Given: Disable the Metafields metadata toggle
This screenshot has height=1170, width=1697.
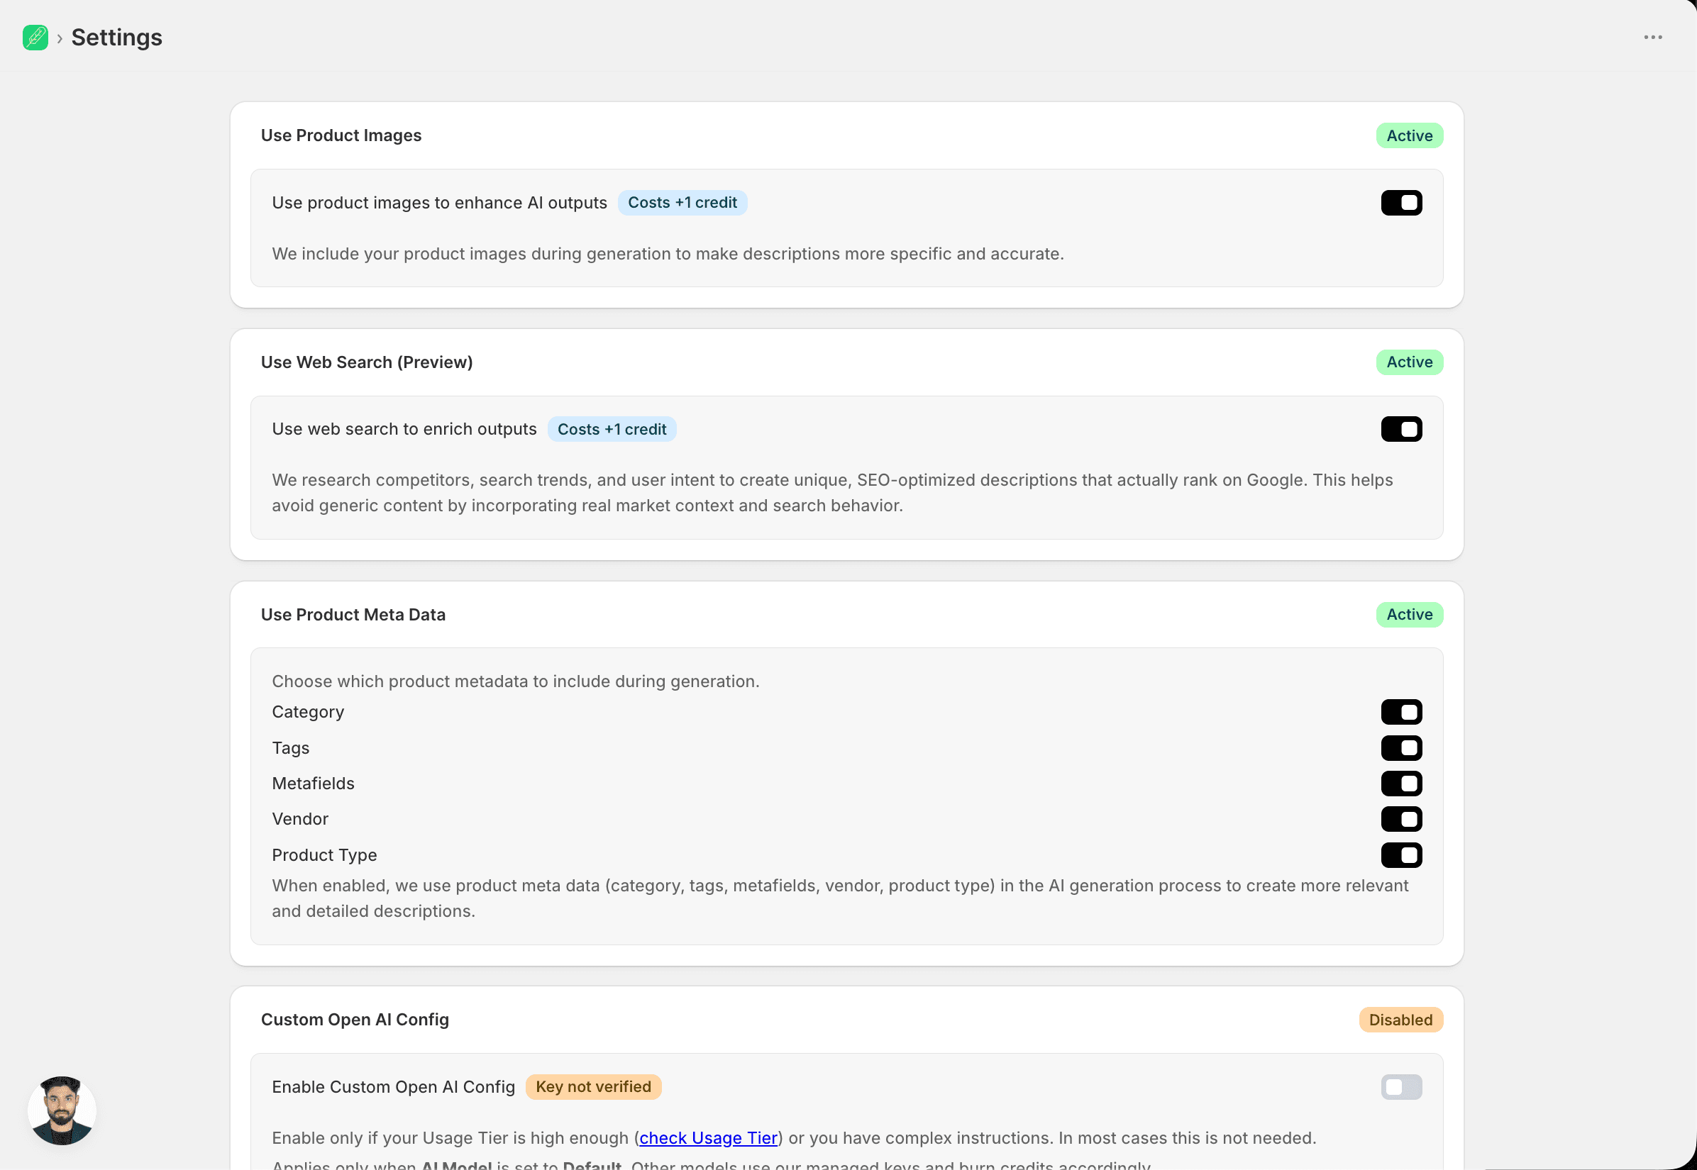Looking at the screenshot, I should click(1401, 783).
